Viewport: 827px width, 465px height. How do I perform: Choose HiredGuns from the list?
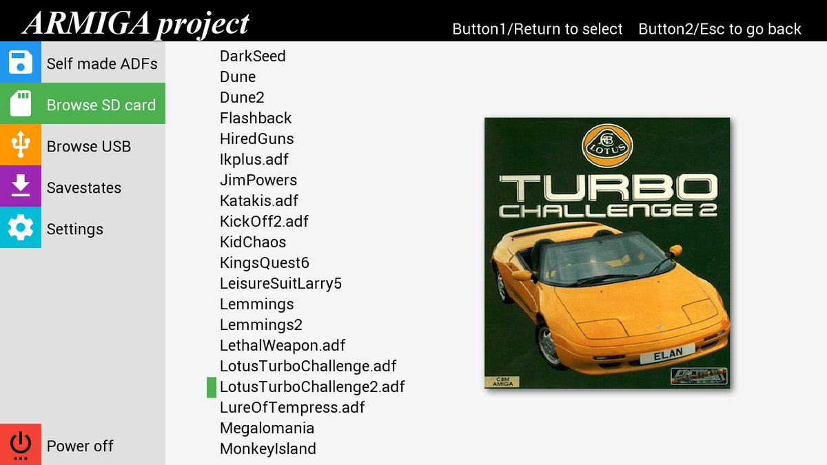click(x=257, y=138)
